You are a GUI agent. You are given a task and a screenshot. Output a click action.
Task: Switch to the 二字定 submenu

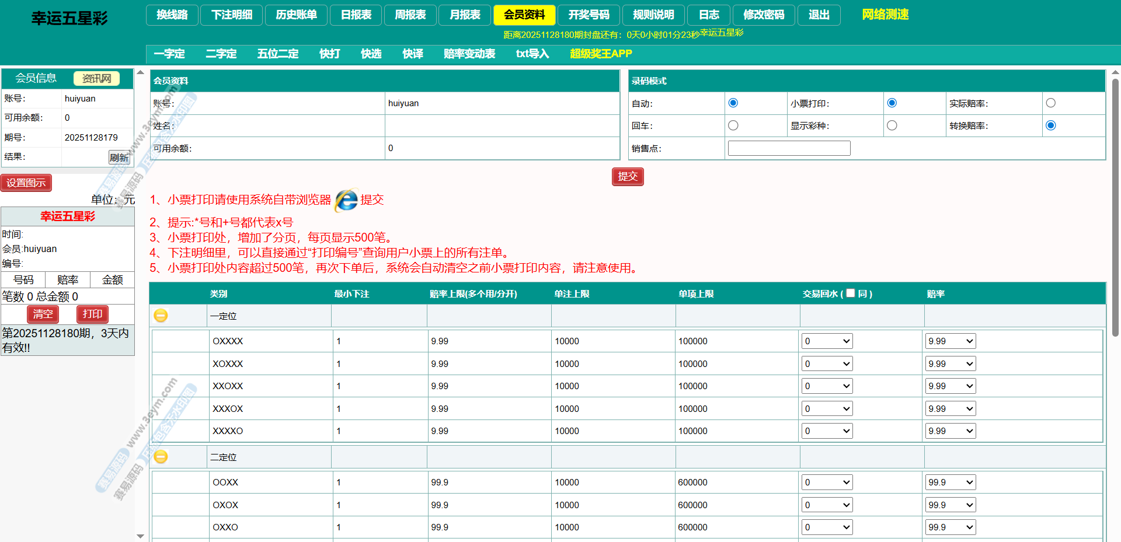221,54
